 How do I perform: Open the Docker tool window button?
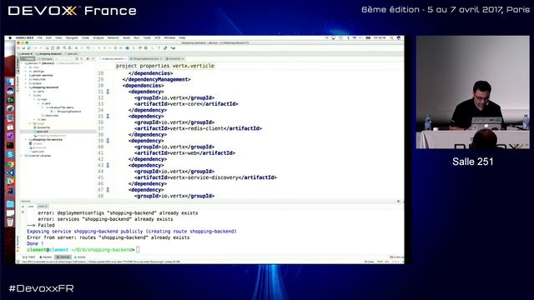point(80,257)
